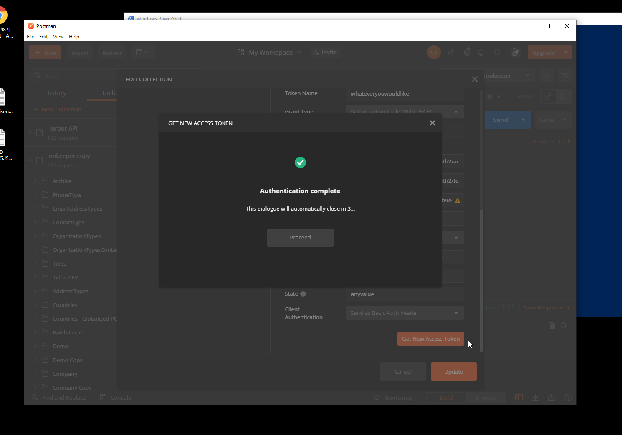Open the Postman API Network rocket icon

[516, 52]
